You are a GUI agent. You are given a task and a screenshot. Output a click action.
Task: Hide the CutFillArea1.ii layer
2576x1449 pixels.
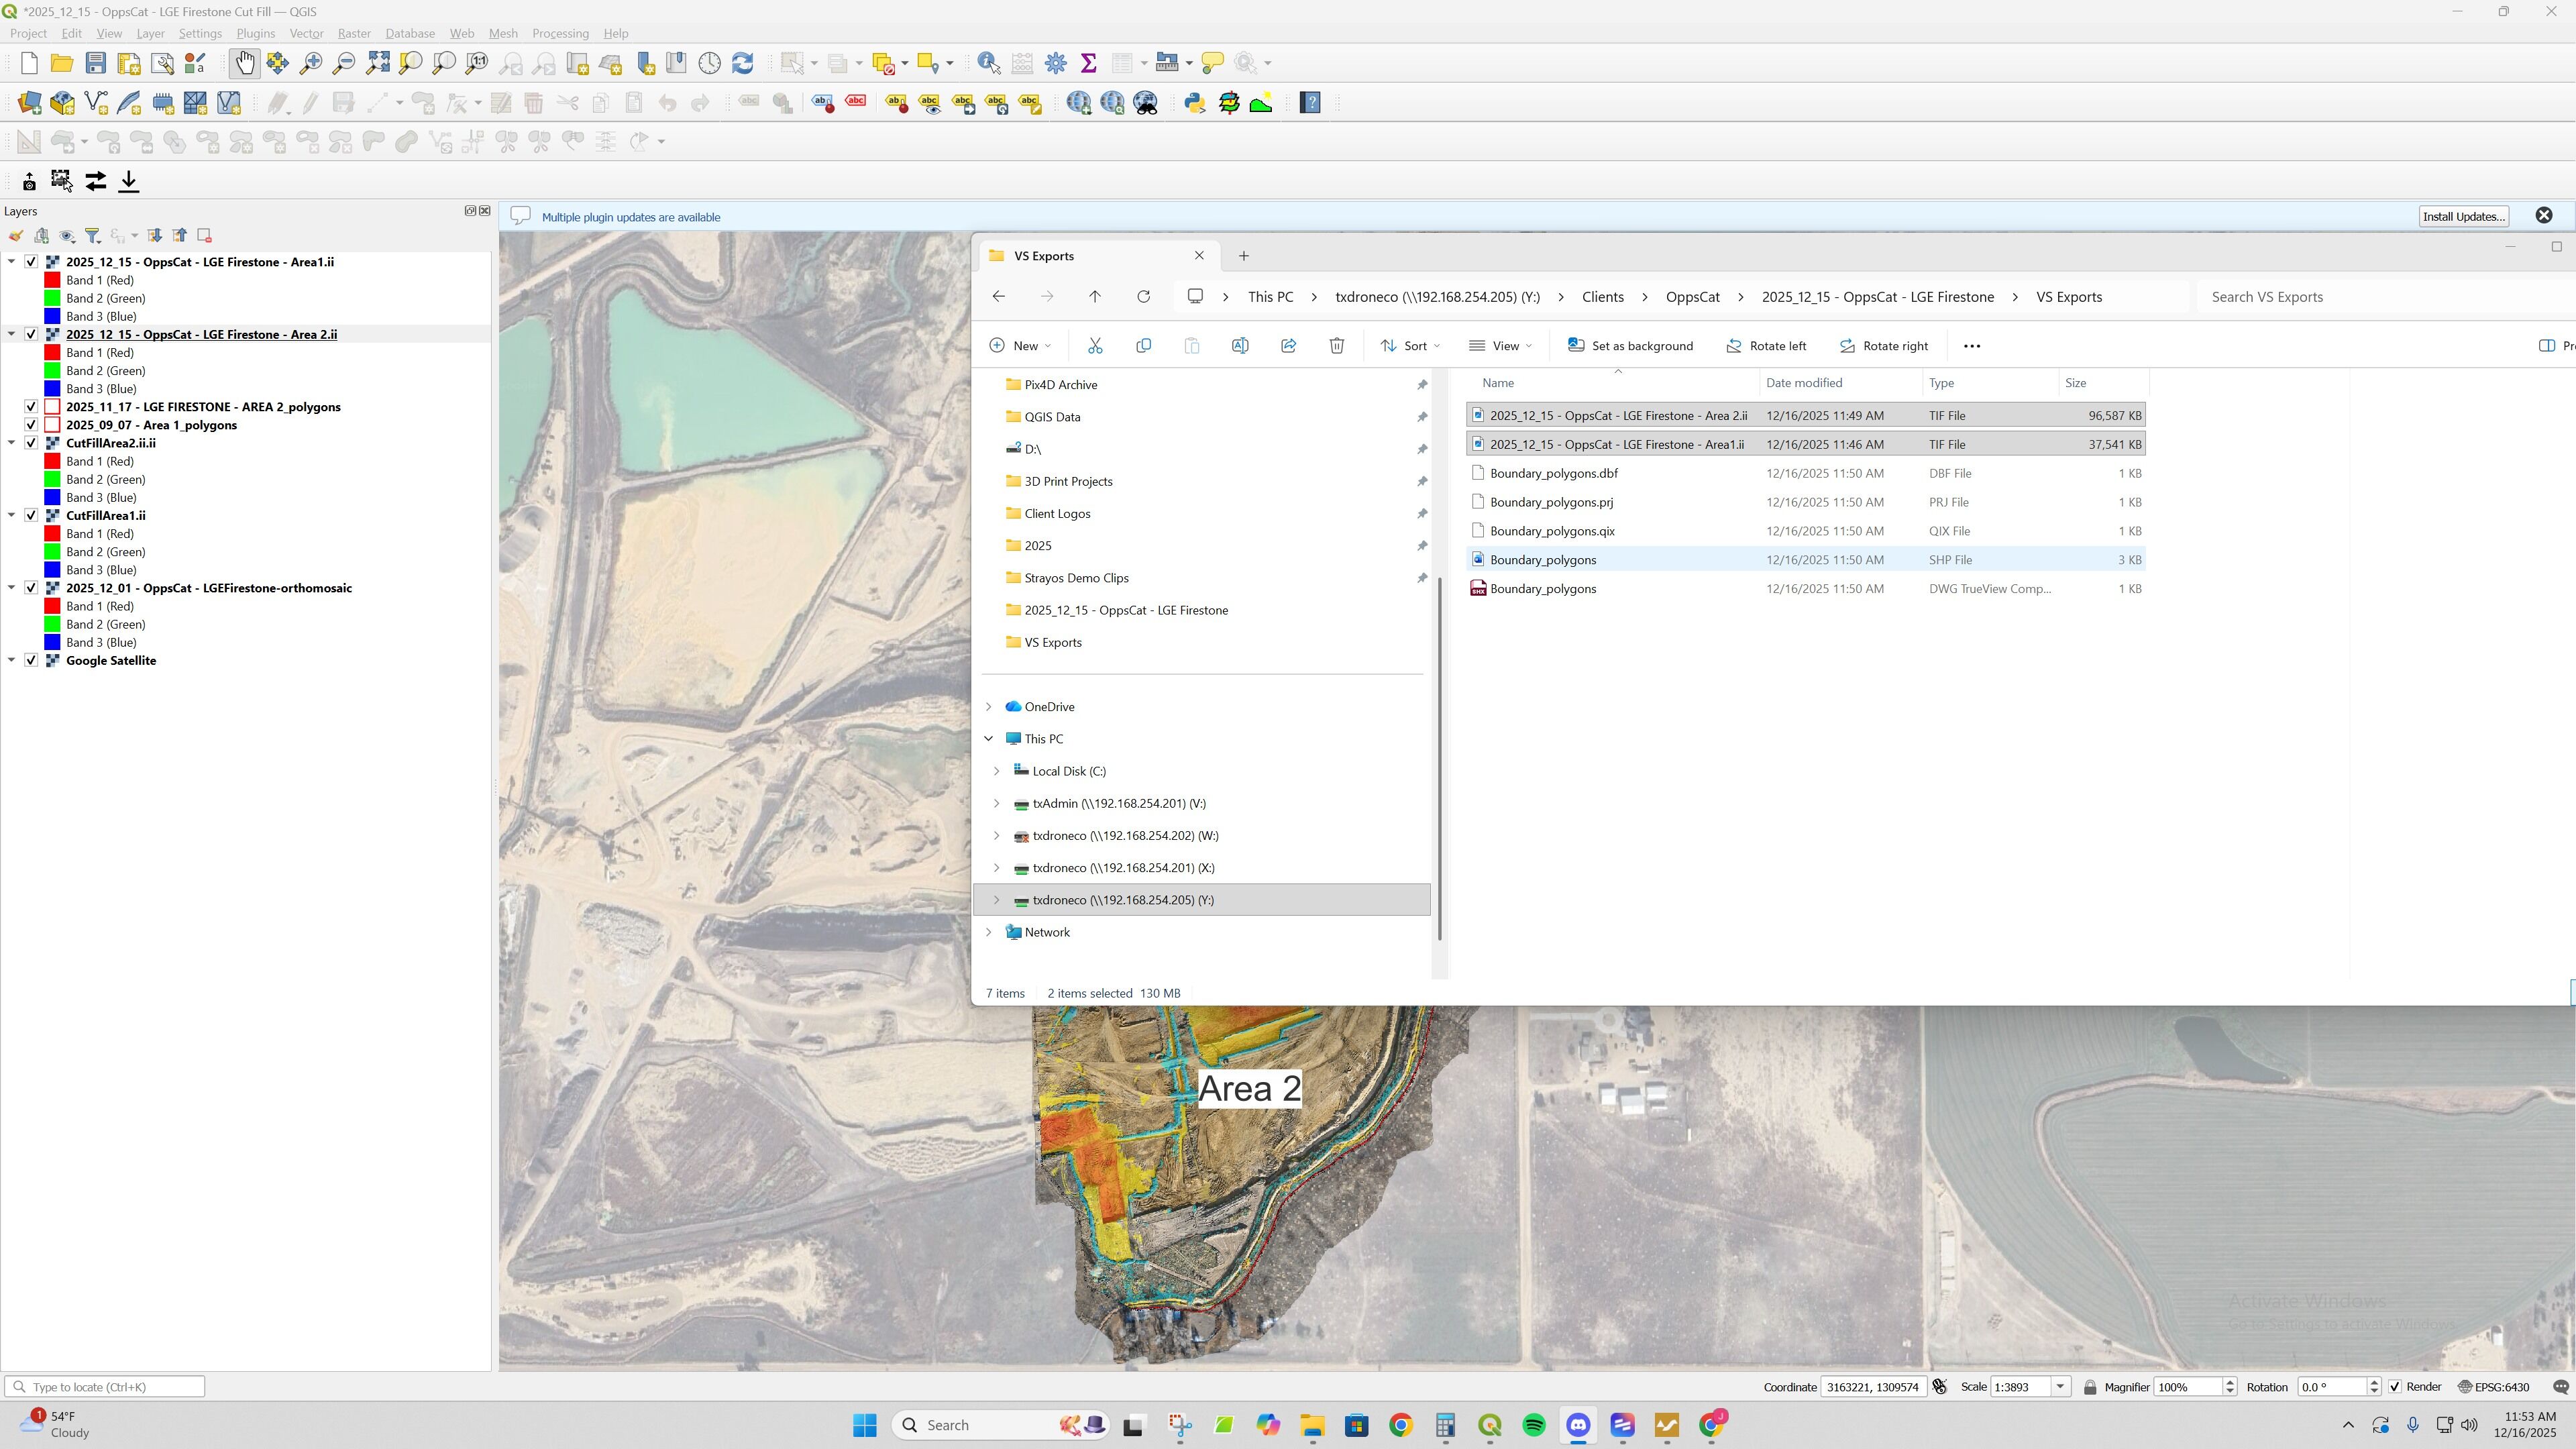(31, 516)
